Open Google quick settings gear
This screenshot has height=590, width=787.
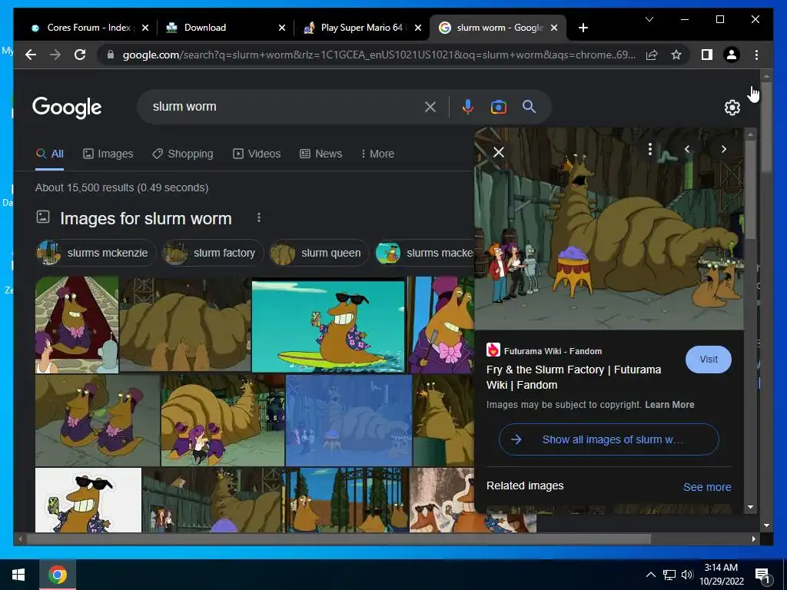[x=732, y=108]
